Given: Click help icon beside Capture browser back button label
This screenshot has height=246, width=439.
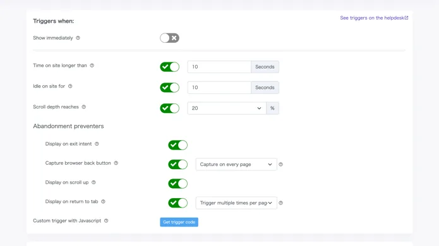Looking at the screenshot, I should 116,163.
